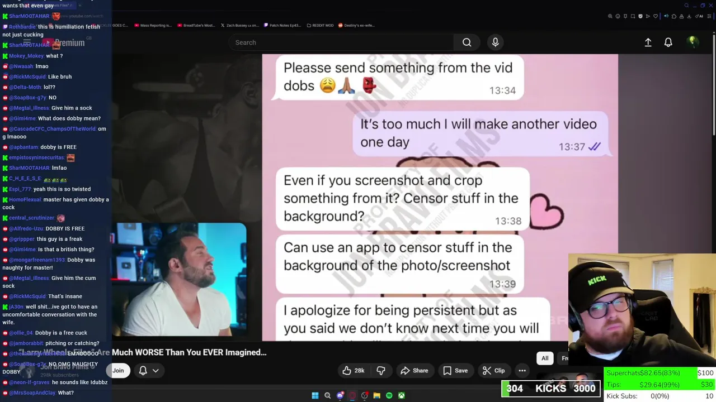Open more actions three-dot menu
This screenshot has height=402, width=716.
click(522, 371)
